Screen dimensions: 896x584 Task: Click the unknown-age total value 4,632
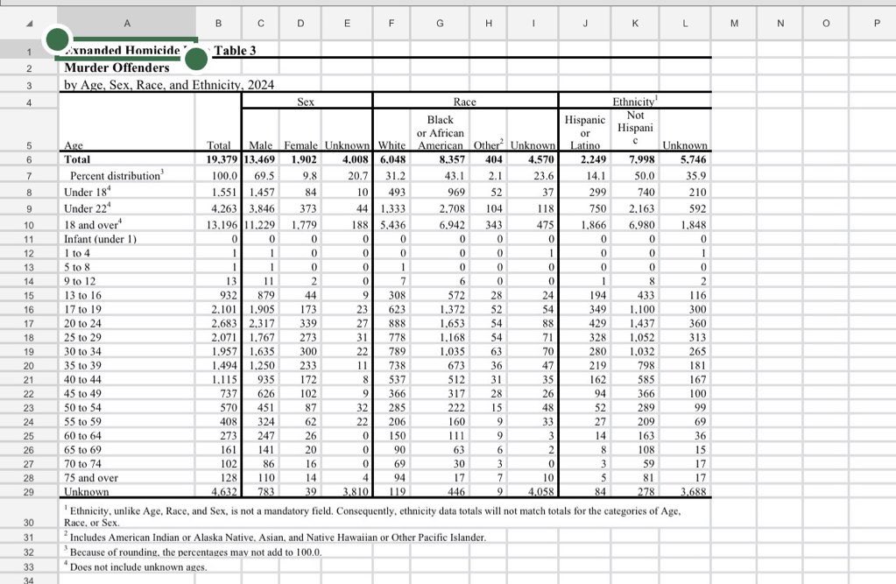(224, 491)
